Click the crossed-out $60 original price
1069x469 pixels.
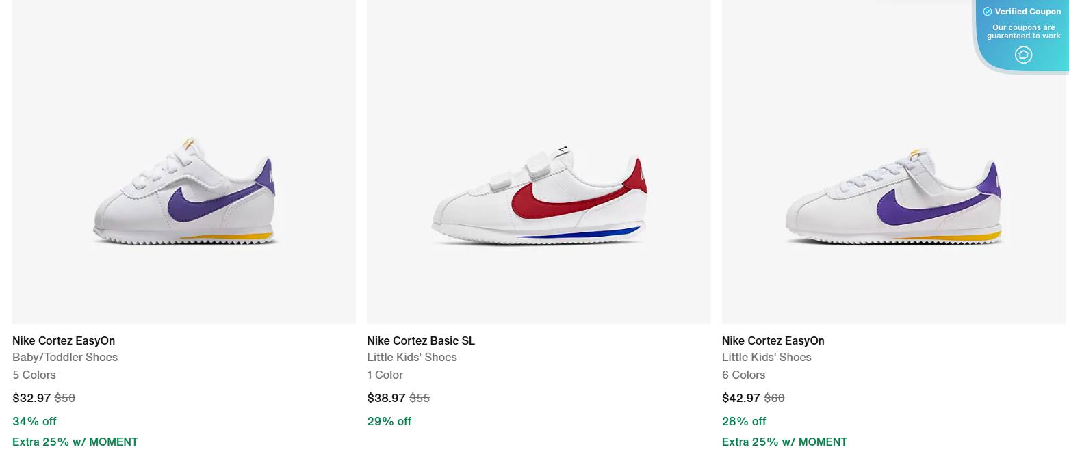(775, 398)
